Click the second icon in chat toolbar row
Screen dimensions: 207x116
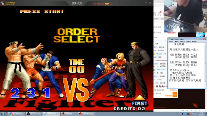158,90
